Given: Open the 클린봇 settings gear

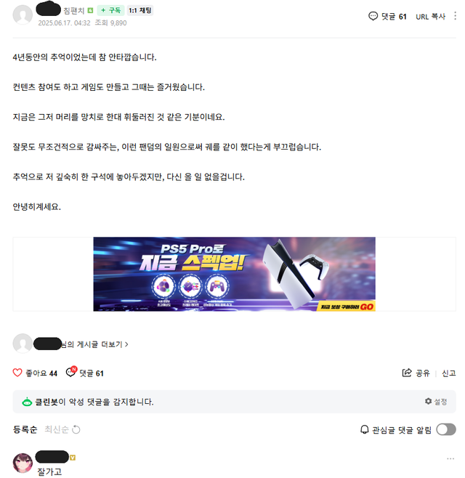Looking at the screenshot, I should click(428, 401).
